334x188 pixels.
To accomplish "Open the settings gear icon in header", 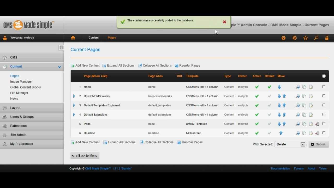I will pyautogui.click(x=295, y=38).
